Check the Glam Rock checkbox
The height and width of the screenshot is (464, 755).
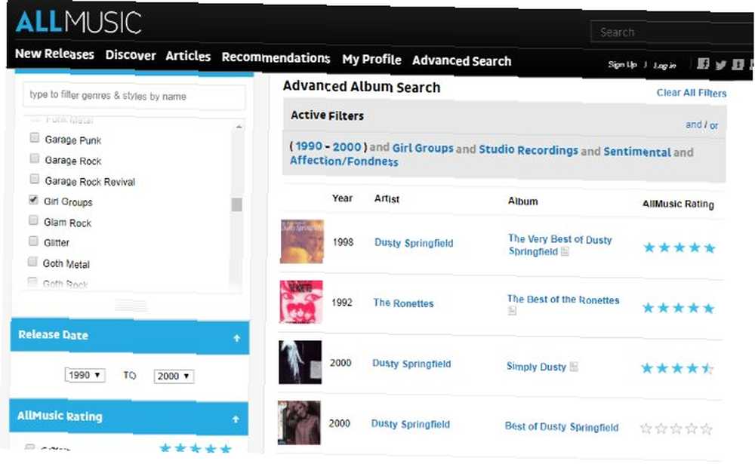[x=33, y=220]
